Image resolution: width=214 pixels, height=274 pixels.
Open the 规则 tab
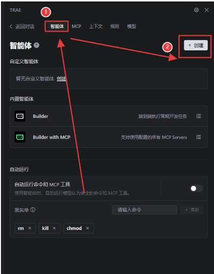tap(115, 26)
